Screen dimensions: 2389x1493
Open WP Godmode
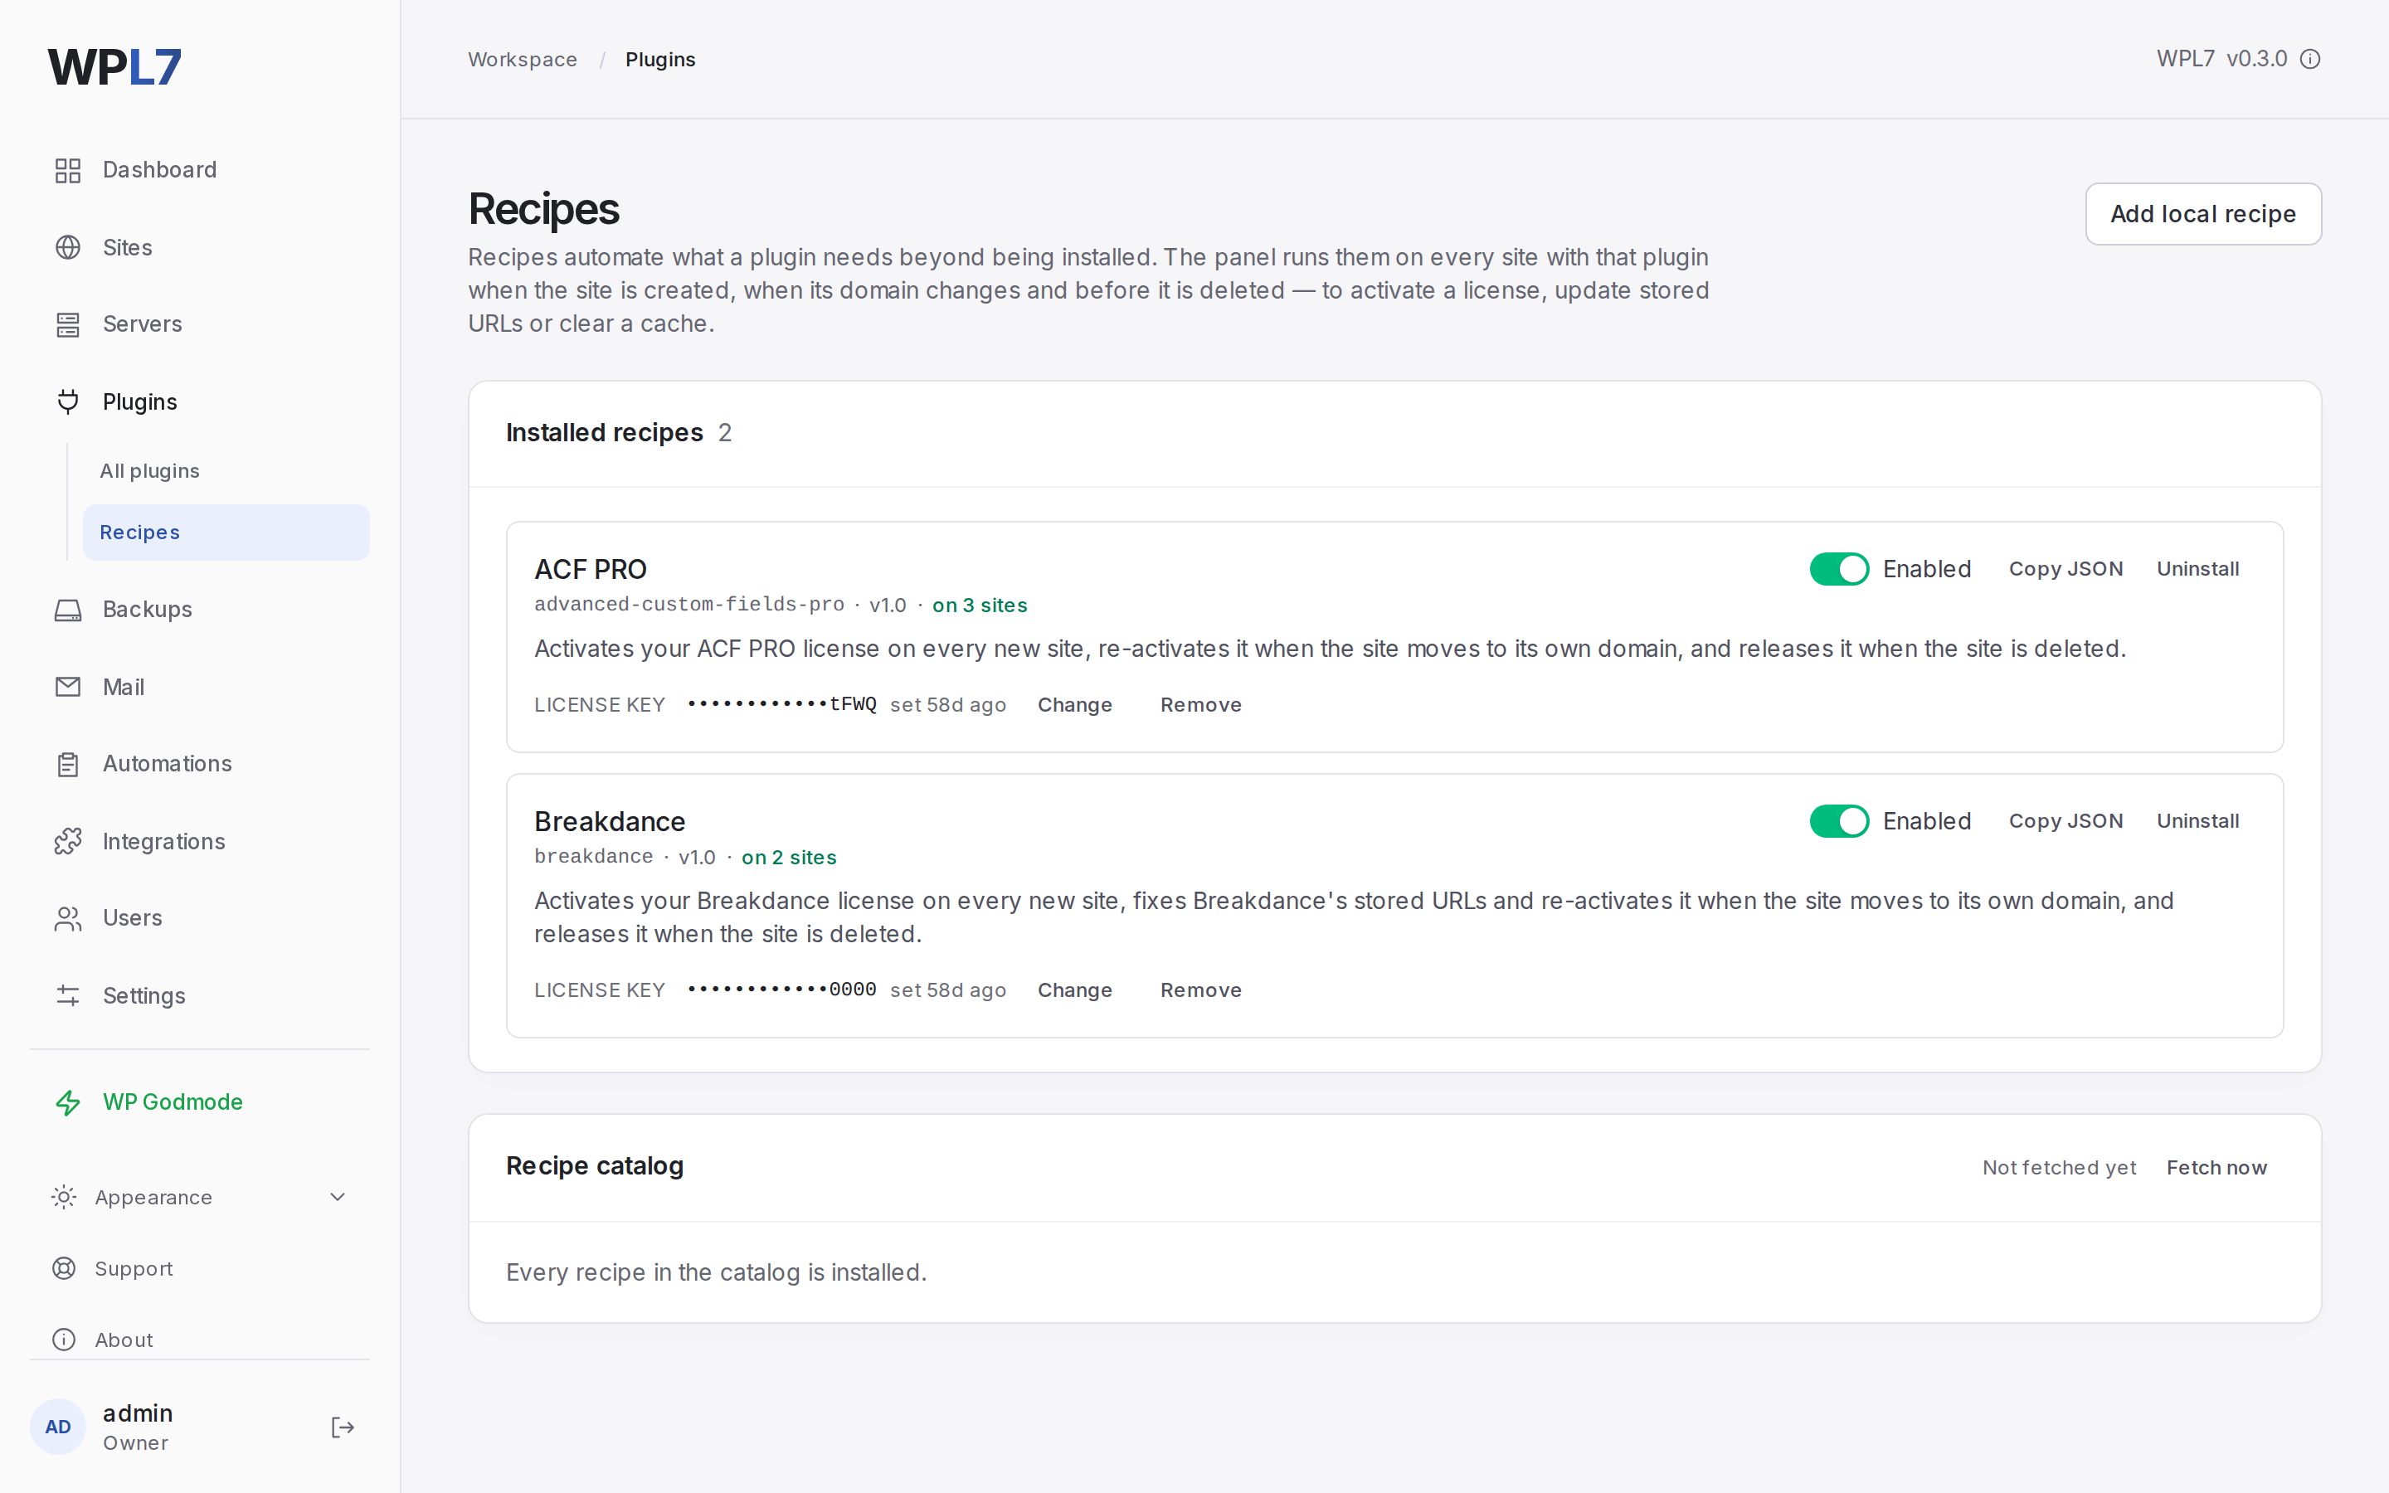199,1102
